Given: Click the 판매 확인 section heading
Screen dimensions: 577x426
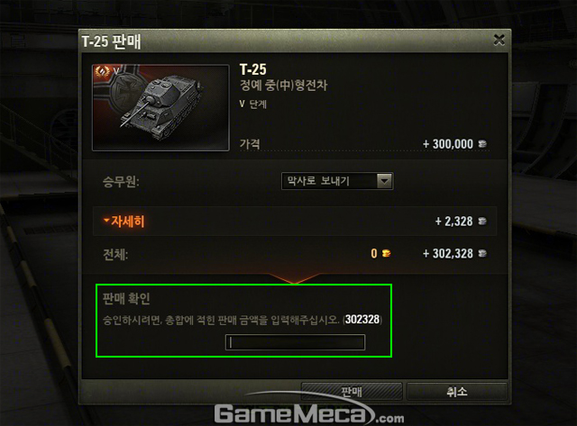Looking at the screenshot, I should (126, 298).
